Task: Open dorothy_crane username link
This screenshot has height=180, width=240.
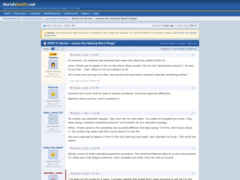Action: coord(53,173)
